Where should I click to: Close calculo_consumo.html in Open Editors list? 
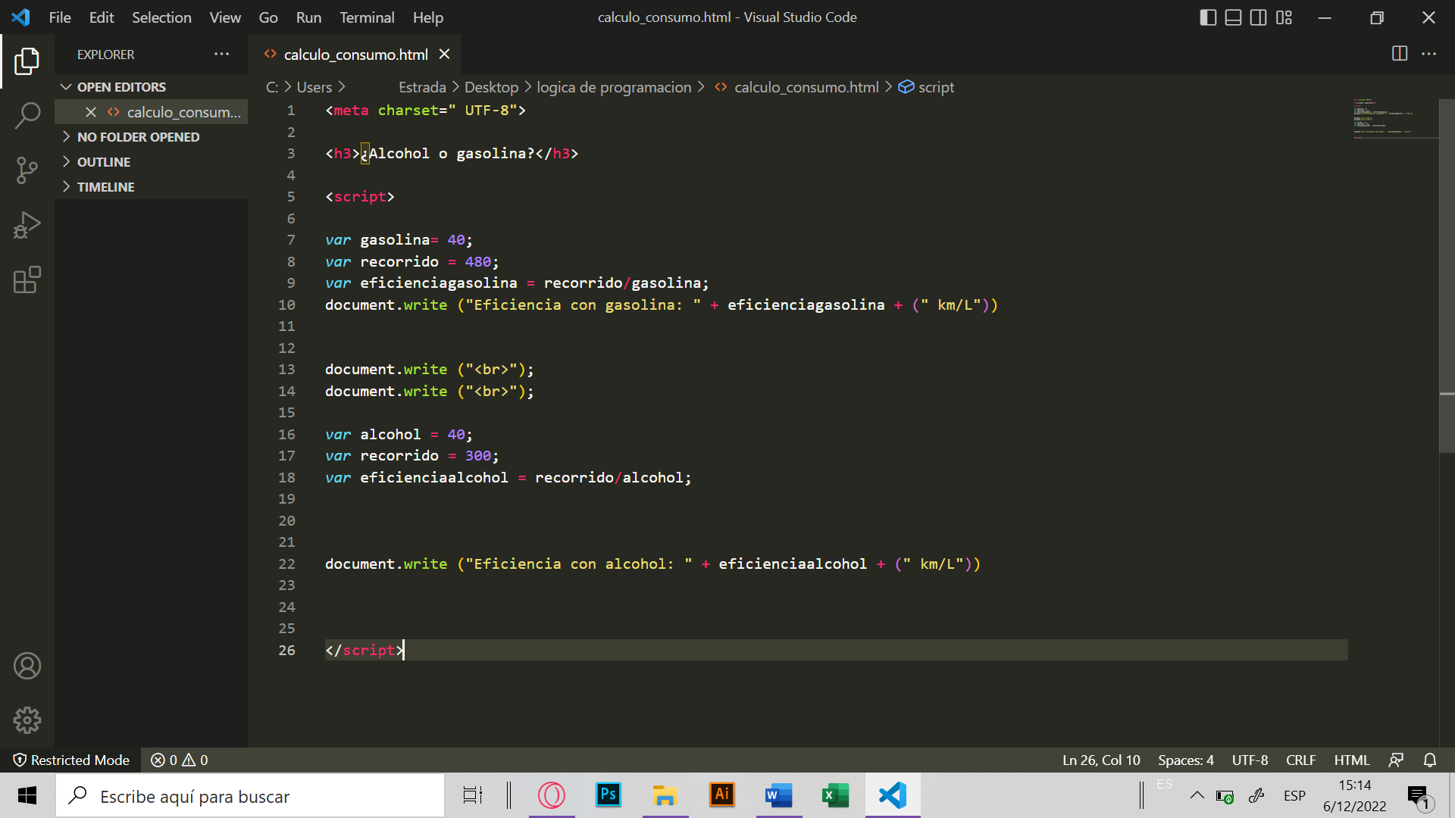91,112
